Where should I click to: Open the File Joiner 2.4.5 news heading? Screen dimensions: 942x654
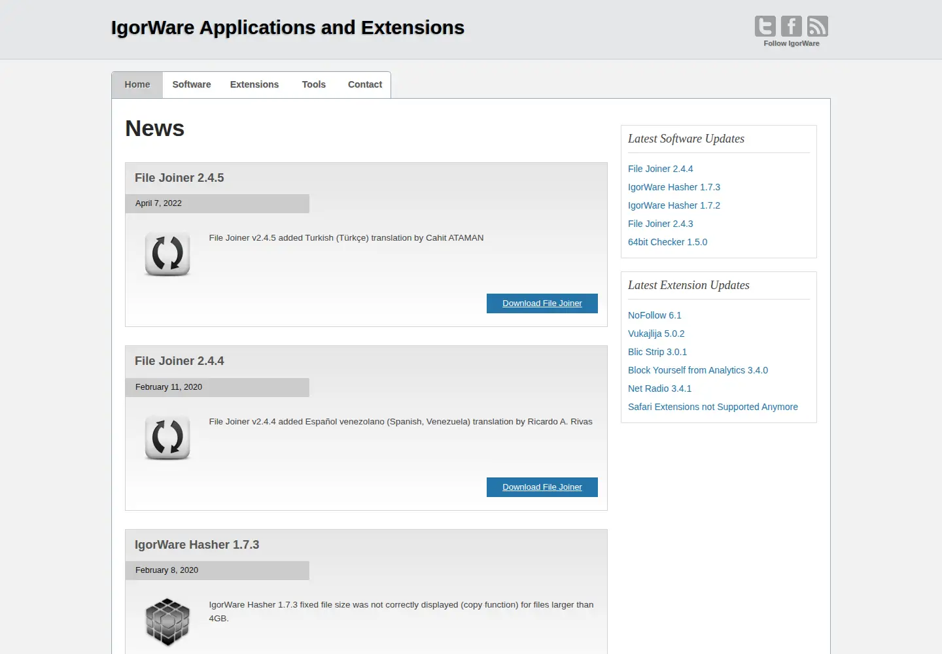click(179, 178)
